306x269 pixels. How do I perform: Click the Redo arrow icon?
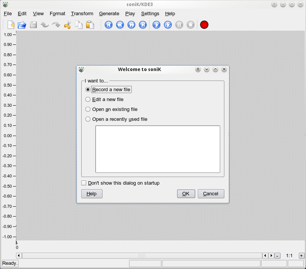(56, 25)
